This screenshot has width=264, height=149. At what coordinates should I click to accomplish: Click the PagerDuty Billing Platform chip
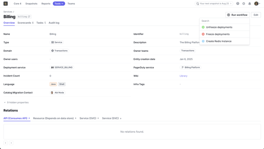(190, 68)
